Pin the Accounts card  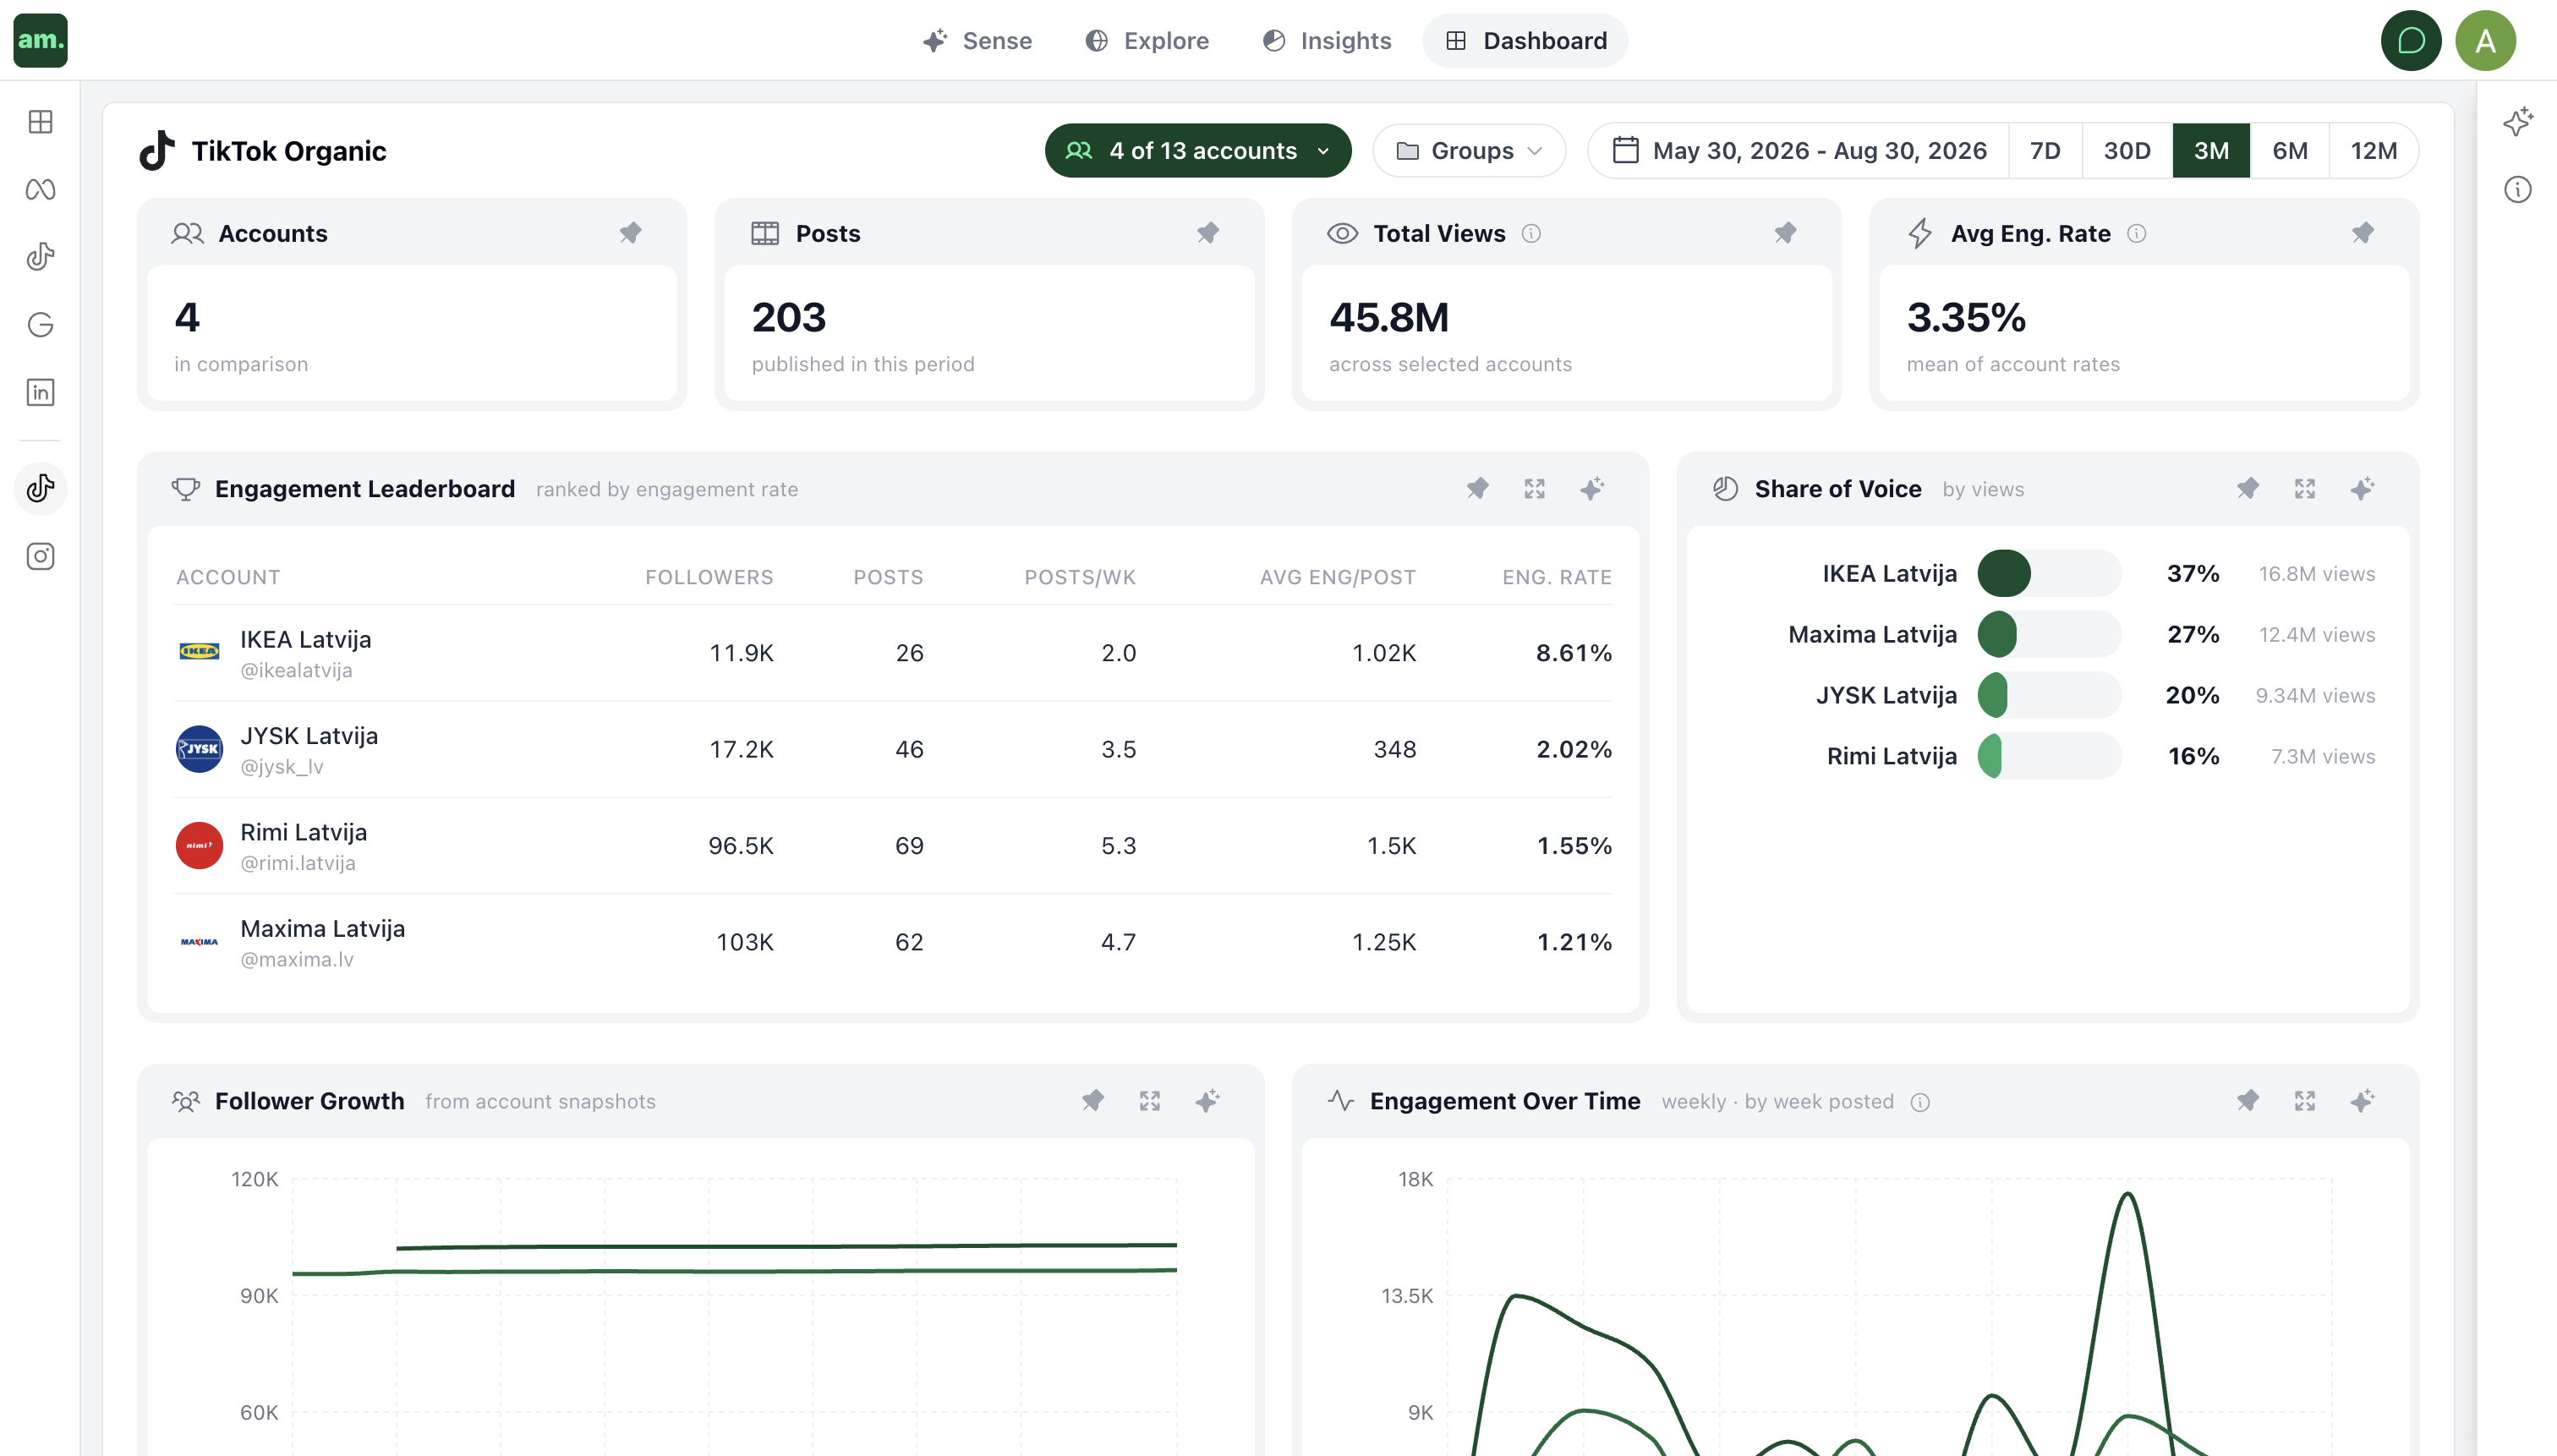pos(630,233)
